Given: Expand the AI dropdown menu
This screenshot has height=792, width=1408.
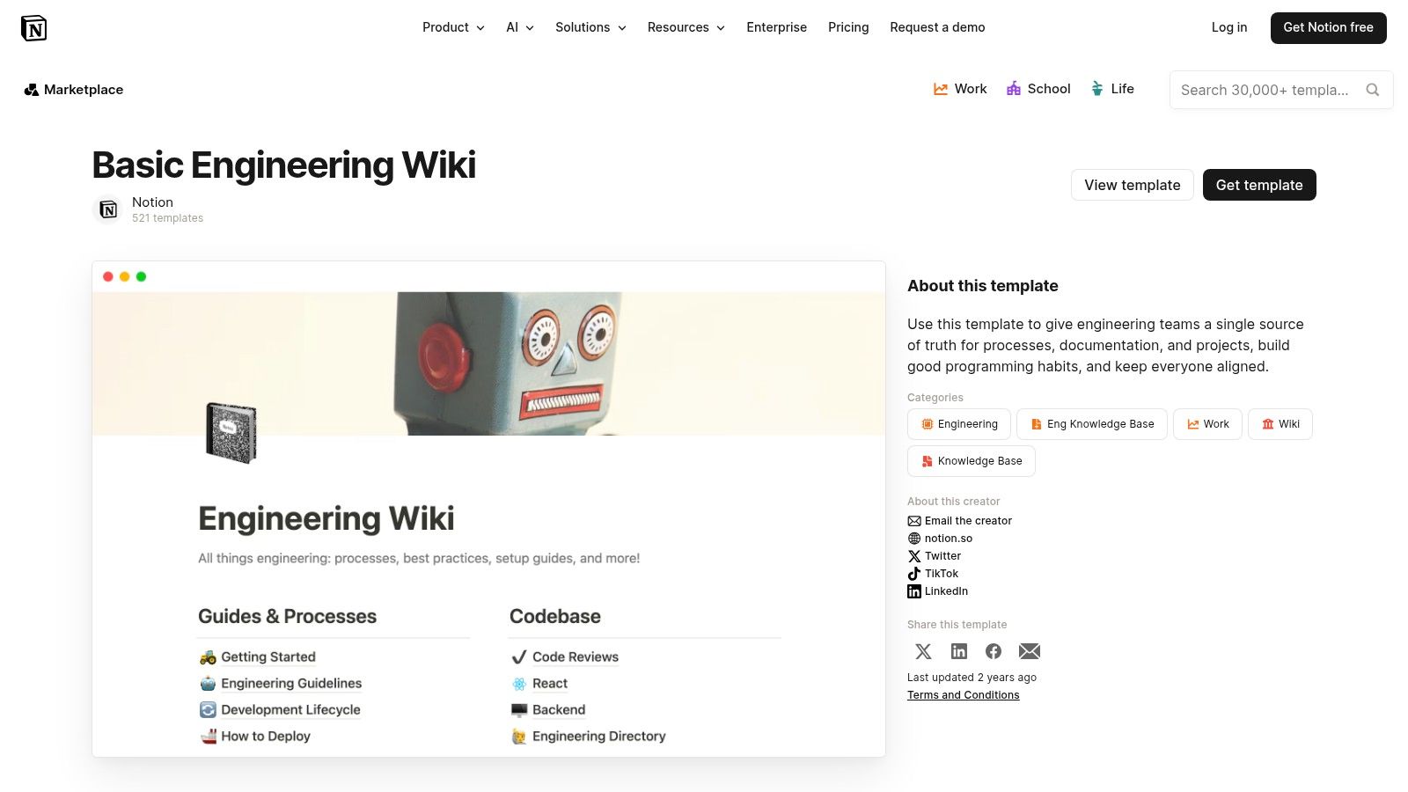Looking at the screenshot, I should point(520,27).
